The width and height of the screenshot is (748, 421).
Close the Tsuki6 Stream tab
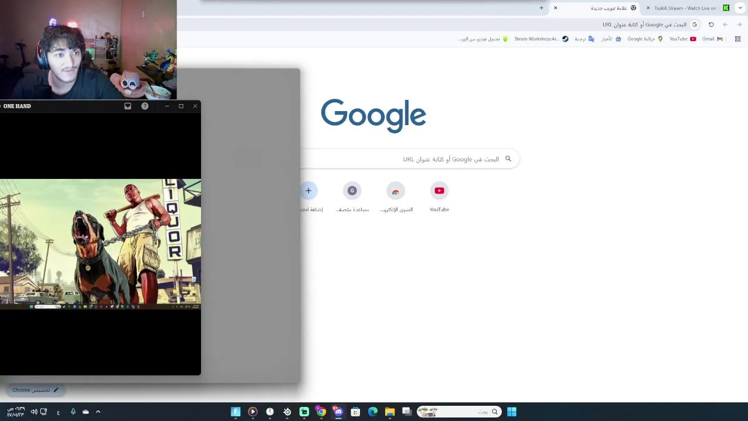coord(648,8)
